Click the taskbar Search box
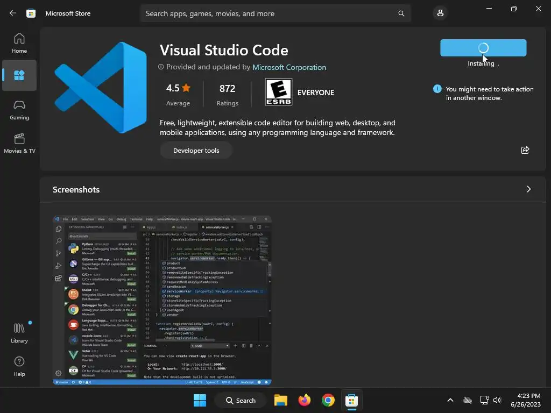This screenshot has width=551, height=413. click(241, 400)
